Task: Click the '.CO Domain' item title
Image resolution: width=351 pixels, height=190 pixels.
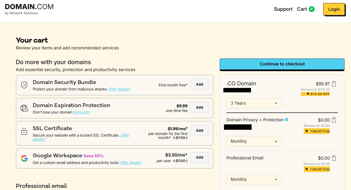Action: coord(241,83)
